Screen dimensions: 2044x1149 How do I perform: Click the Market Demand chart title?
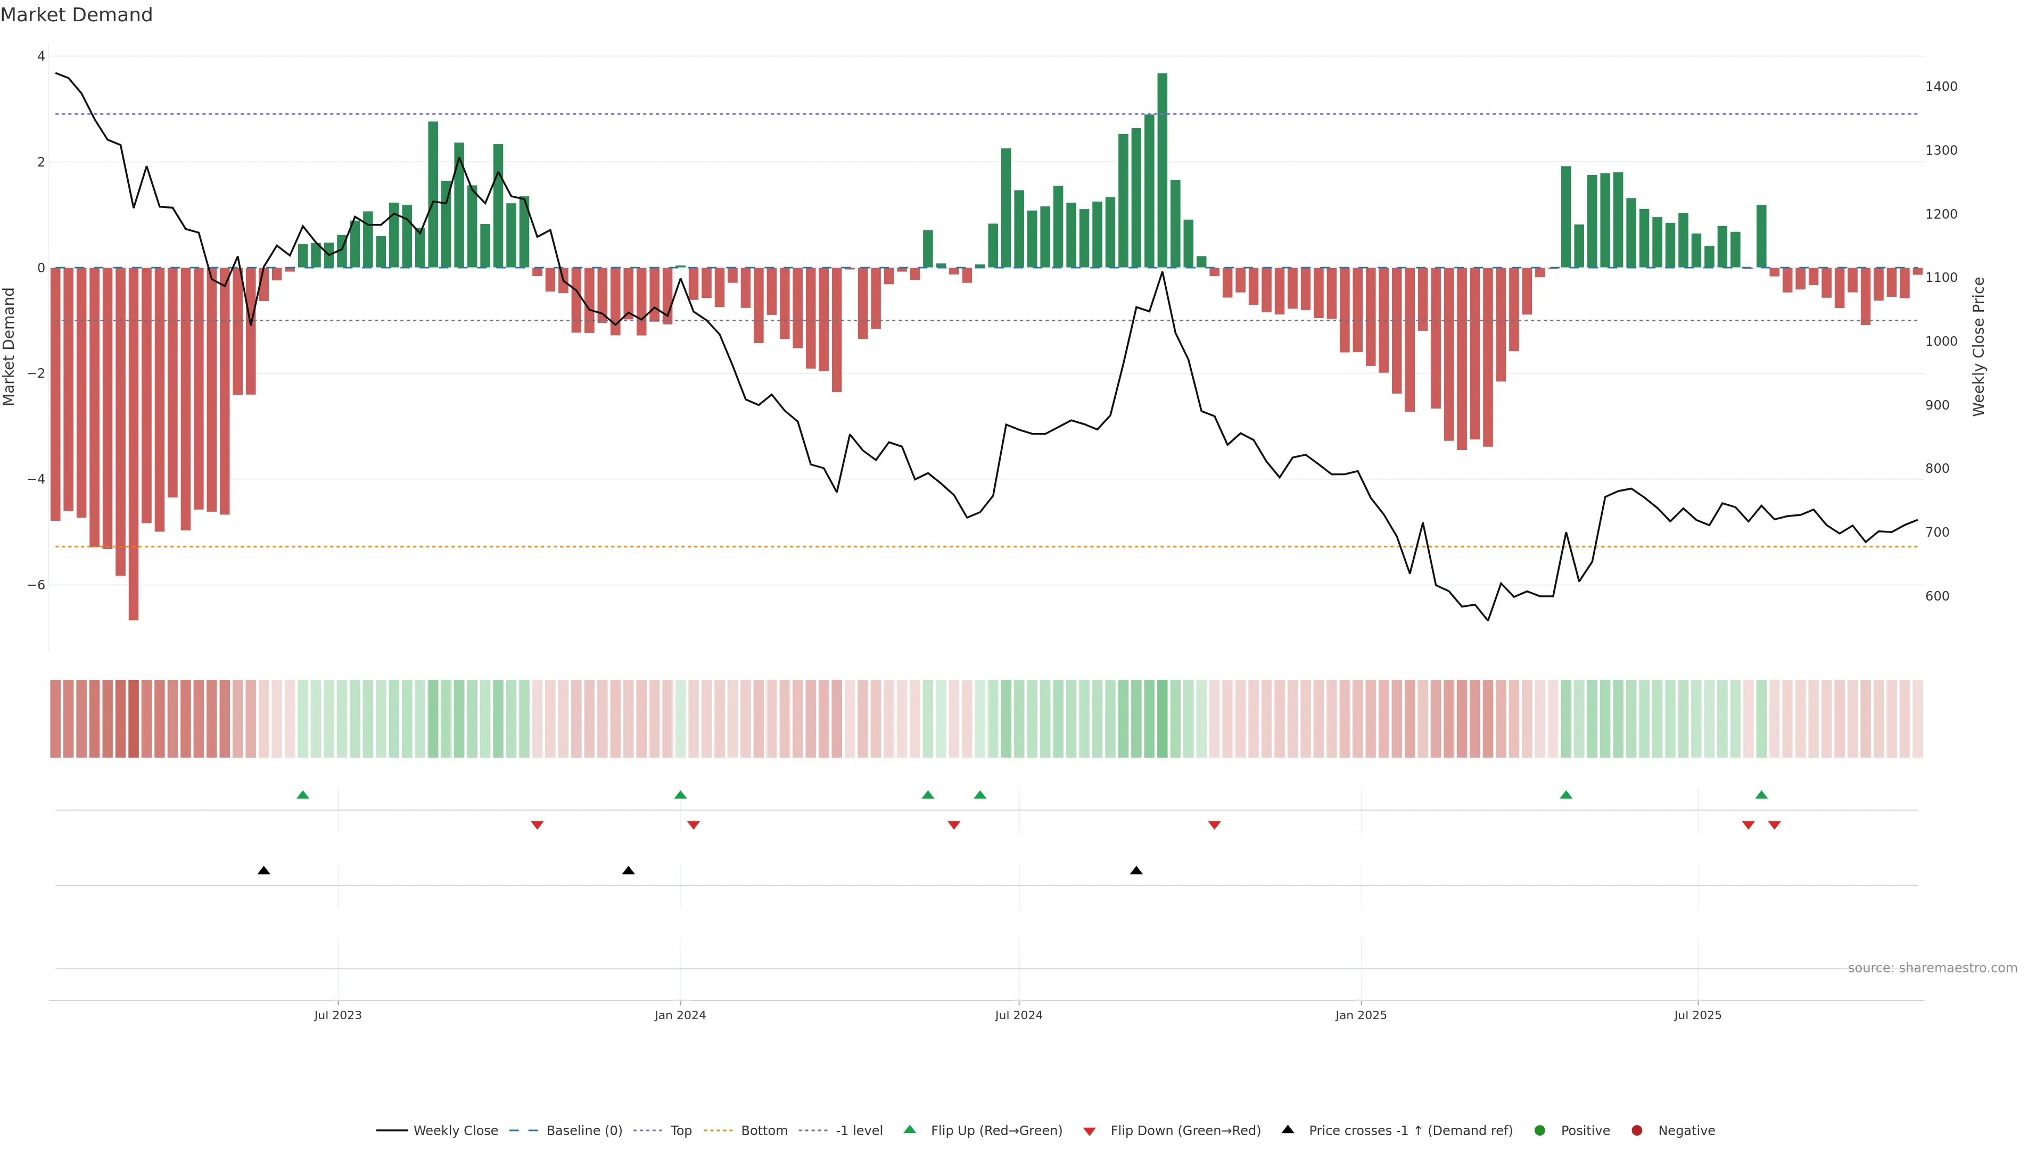pyautogui.click(x=76, y=15)
